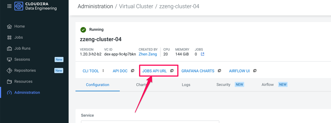Switch to the Security tab
Screen dimensions: 331x123
pos(223,84)
